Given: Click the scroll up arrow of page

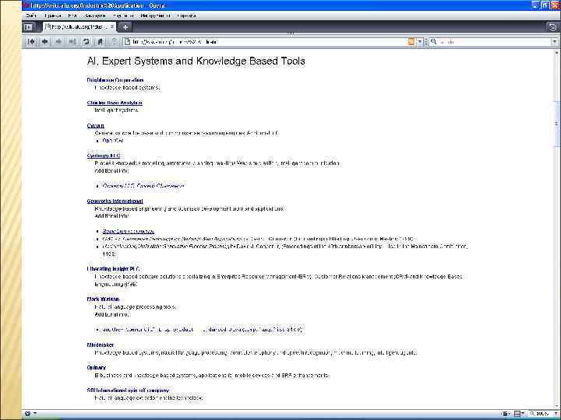Looking at the screenshot, I should pyautogui.click(x=556, y=53).
